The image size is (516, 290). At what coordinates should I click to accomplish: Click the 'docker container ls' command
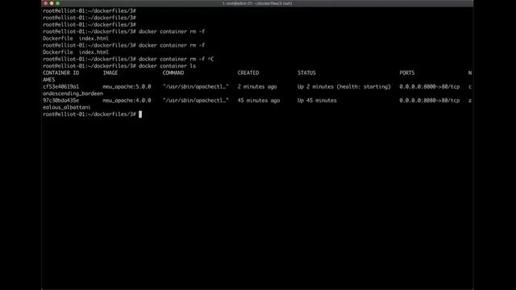(x=167, y=66)
